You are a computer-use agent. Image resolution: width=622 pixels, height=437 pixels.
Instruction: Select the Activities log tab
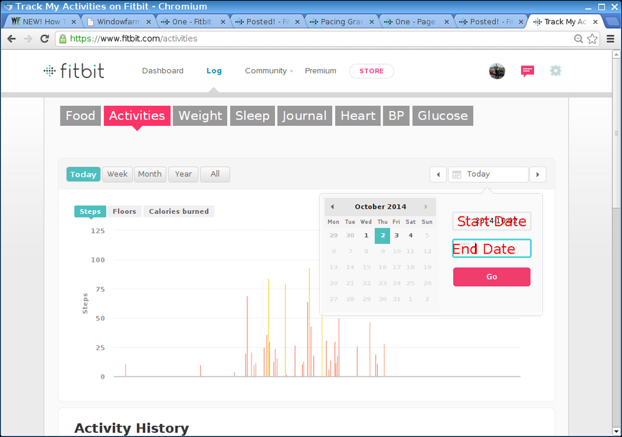tap(137, 115)
